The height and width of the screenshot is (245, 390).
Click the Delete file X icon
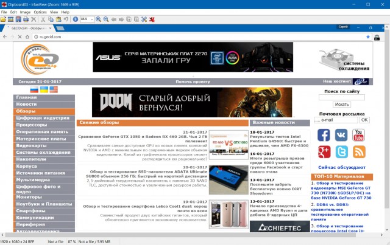[34, 19]
